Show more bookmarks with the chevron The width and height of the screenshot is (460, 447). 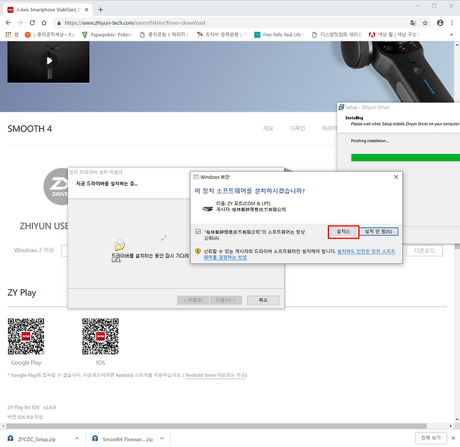[452, 34]
